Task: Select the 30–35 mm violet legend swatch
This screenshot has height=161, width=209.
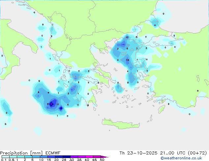Action: (74, 157)
